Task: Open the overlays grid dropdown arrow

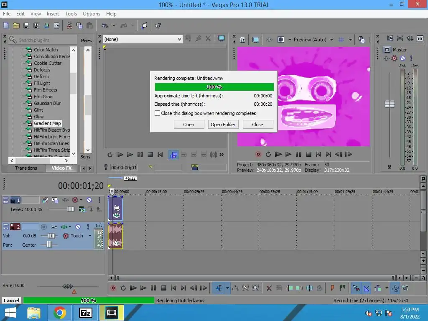Action: pyautogui.click(x=350, y=40)
